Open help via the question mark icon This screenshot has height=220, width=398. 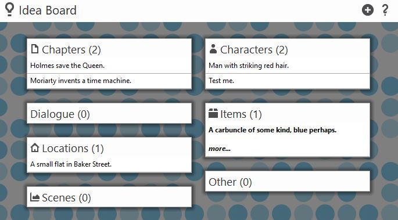[385, 10]
